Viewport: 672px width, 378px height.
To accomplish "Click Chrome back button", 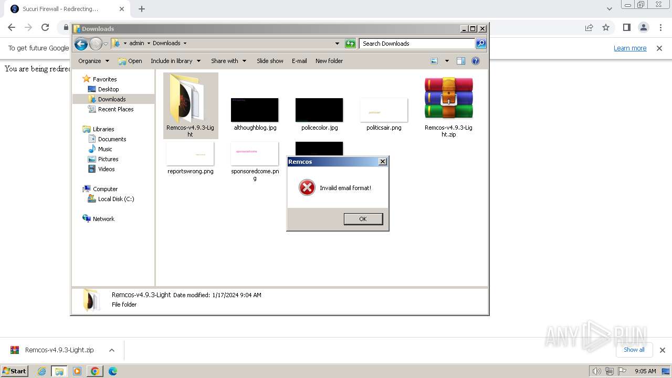I will 12,27.
